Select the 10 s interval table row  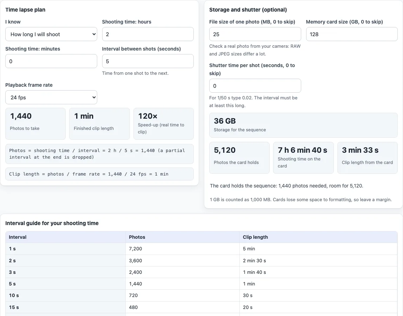[x=201, y=295]
